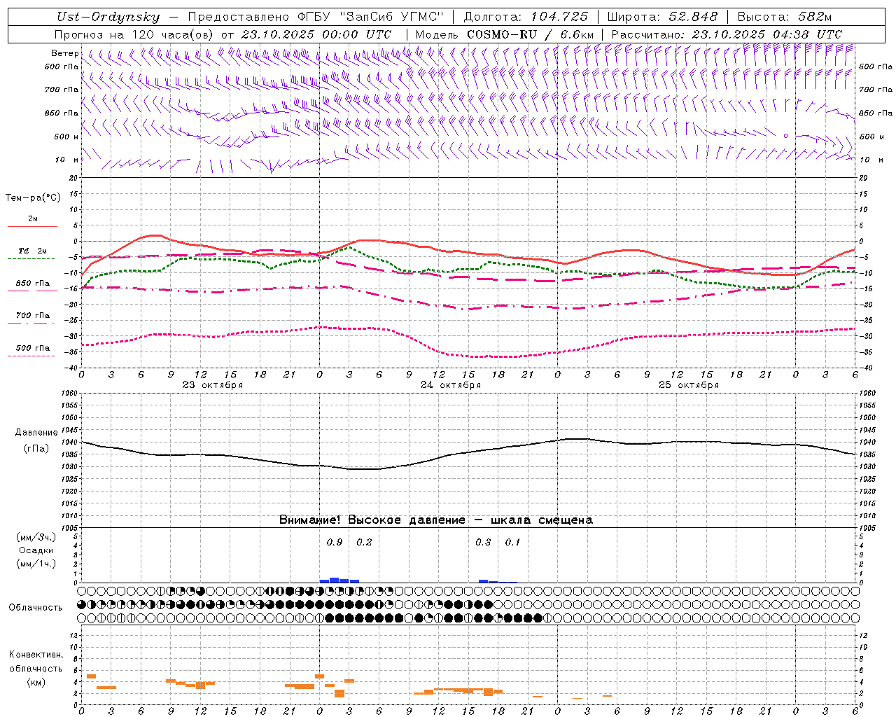Select the Широта 52.848 field

[x=662, y=17]
